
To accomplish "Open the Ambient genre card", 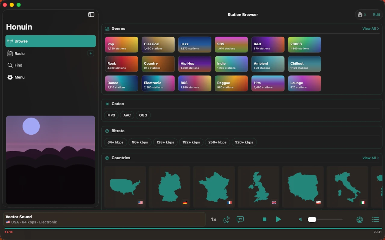I will (x=268, y=64).
